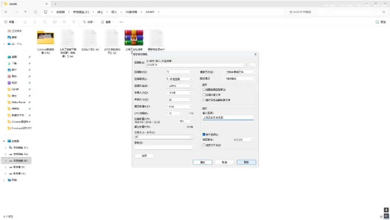Open the New (新建) toolbar menu
The width and height of the screenshot is (390, 220).
tap(10, 22)
